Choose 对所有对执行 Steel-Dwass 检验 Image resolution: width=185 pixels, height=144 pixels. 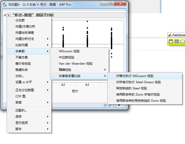click(x=138, y=82)
